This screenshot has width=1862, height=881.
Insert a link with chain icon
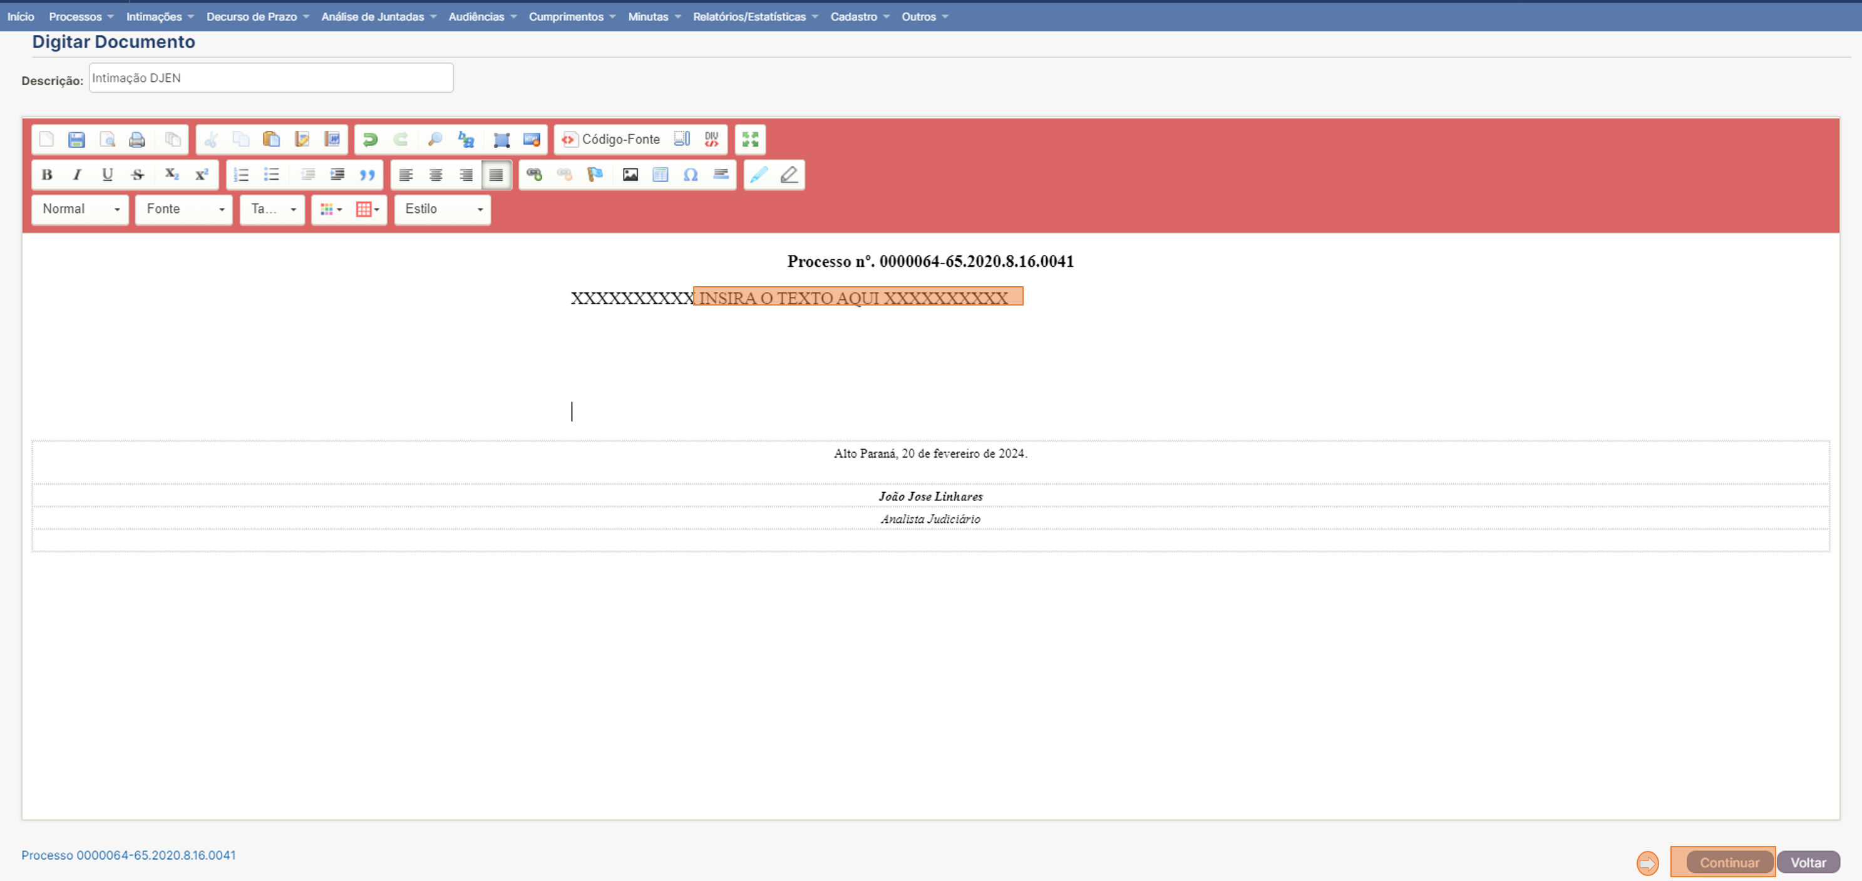[534, 175]
